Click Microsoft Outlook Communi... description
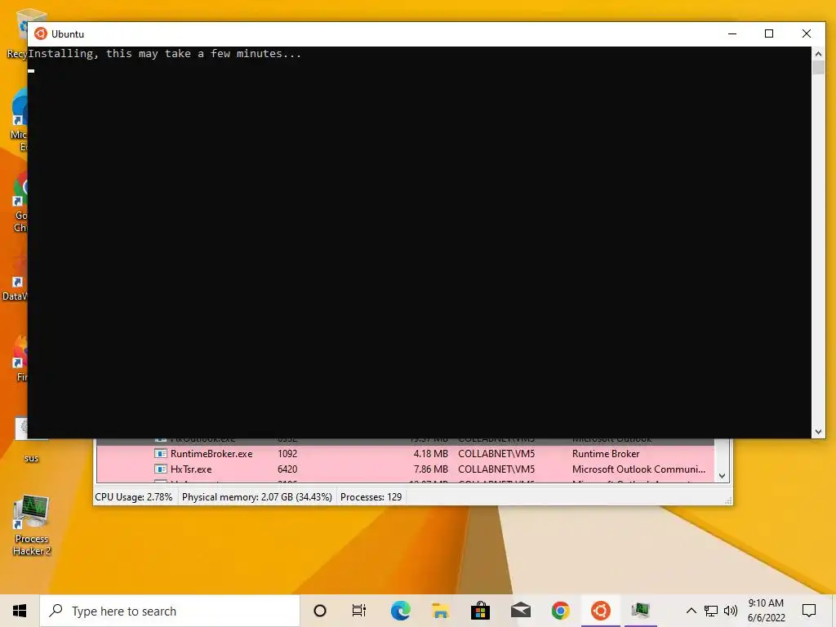Image resolution: width=836 pixels, height=627 pixels. (638, 469)
